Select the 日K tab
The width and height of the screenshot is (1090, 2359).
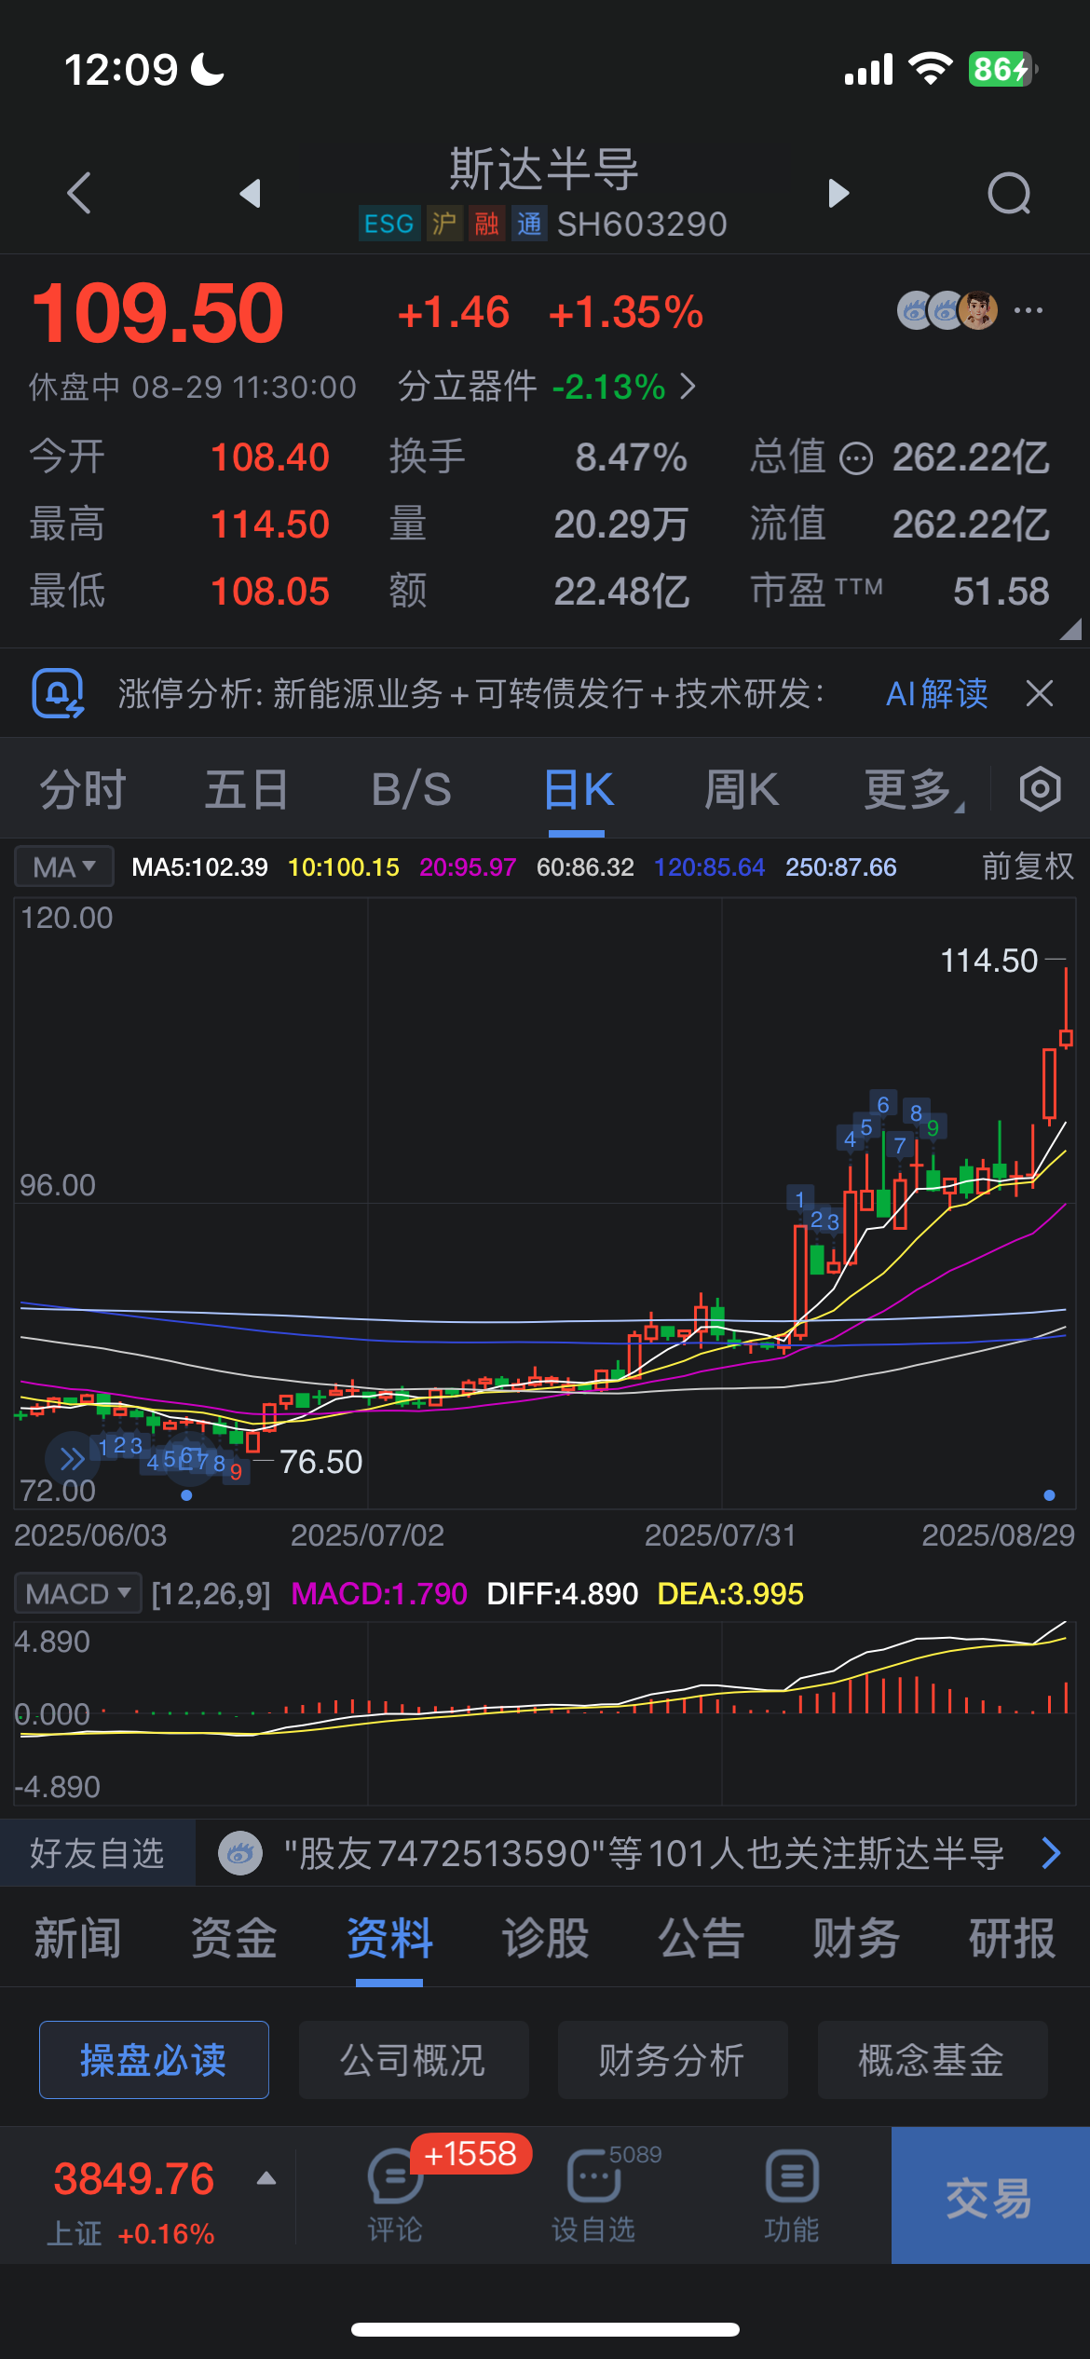578,790
